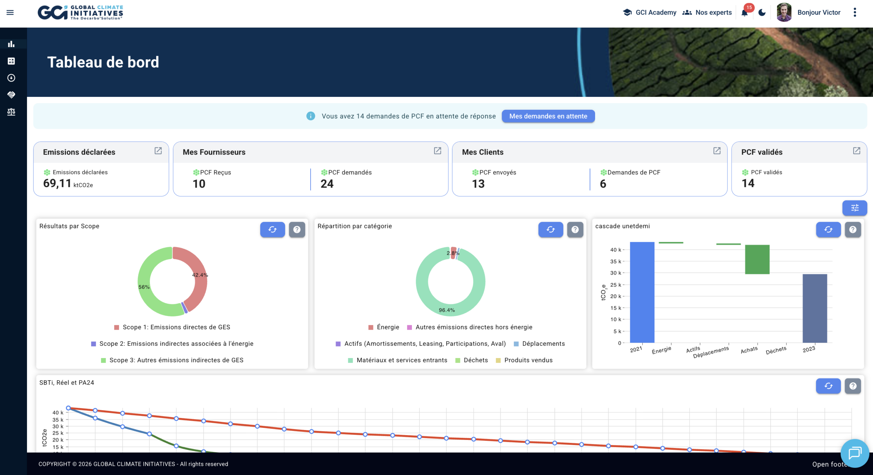Toggle dark mode with the moon icon

(x=762, y=13)
